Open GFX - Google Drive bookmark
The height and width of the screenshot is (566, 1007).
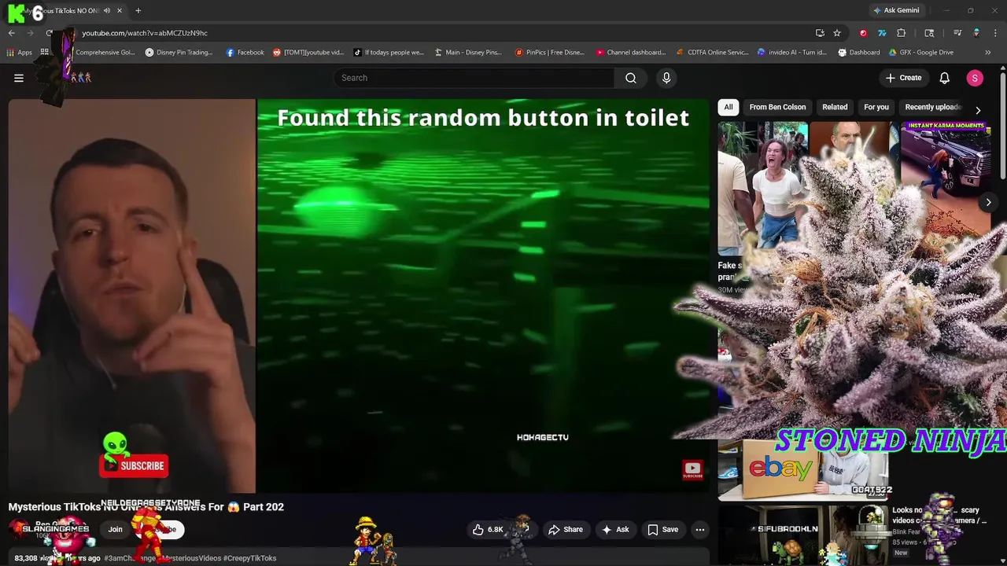(x=921, y=53)
